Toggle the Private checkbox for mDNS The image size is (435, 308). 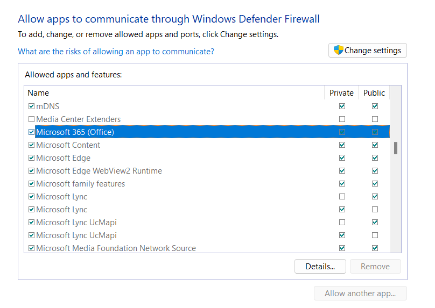click(342, 106)
